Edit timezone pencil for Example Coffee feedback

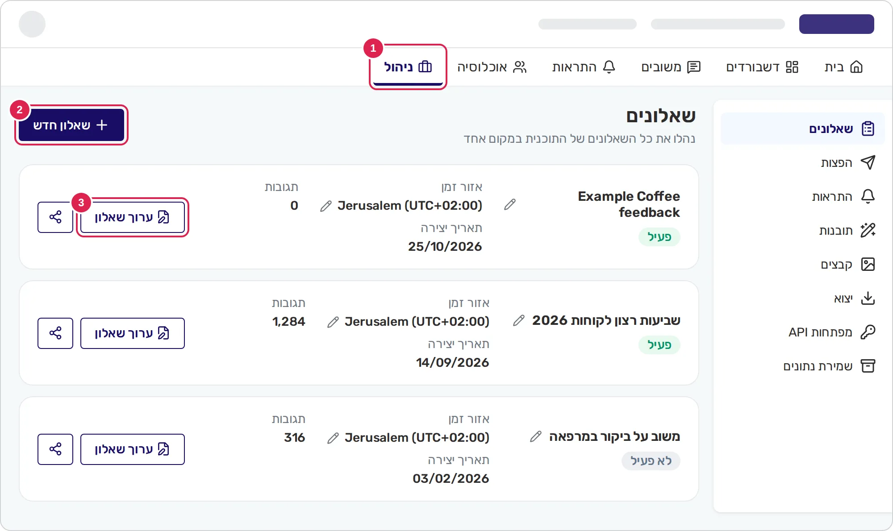pos(326,206)
